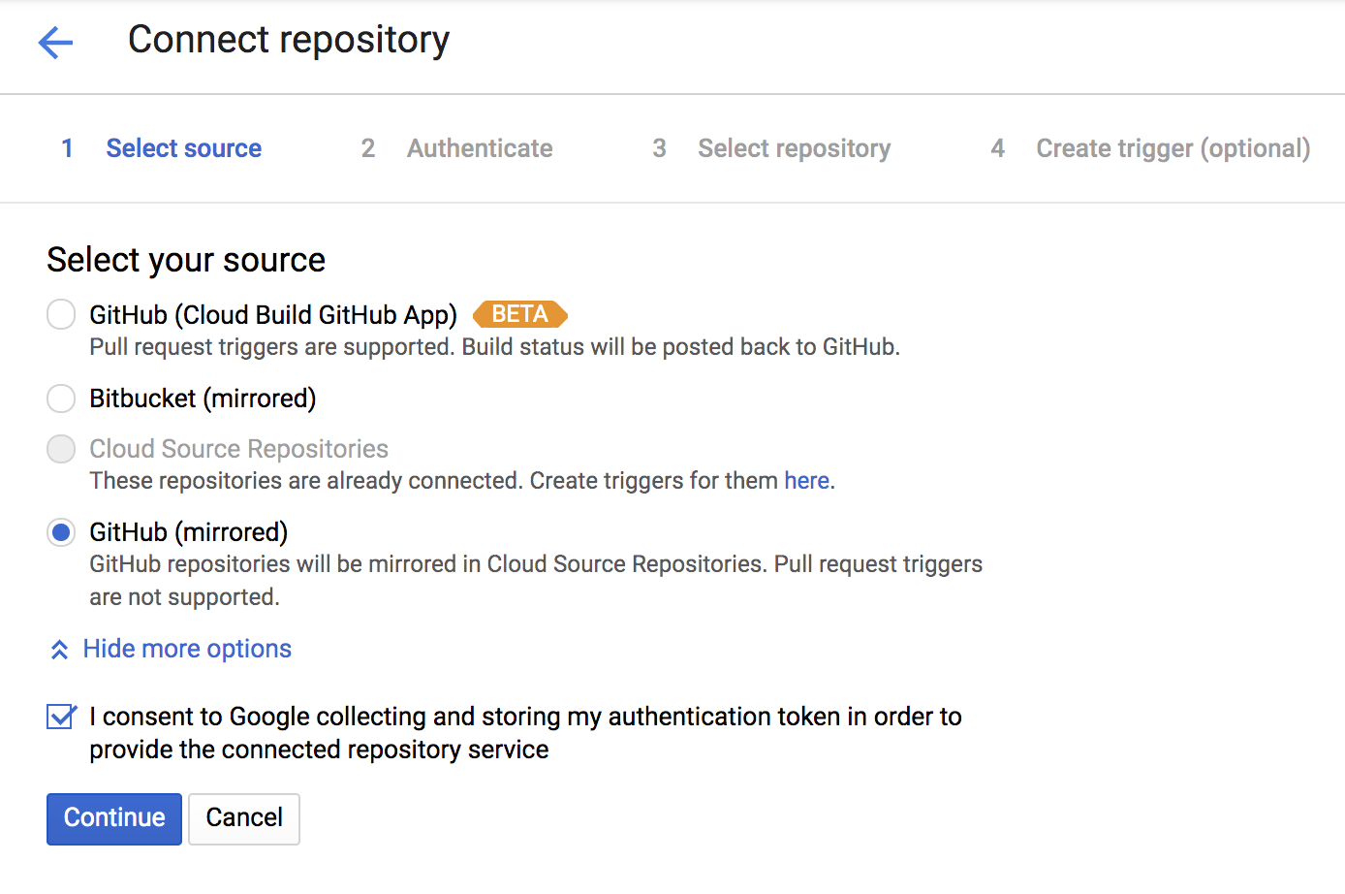Choose the Bitbucket (mirrored) radio button
The height and width of the screenshot is (894, 1345).
[x=61, y=399]
